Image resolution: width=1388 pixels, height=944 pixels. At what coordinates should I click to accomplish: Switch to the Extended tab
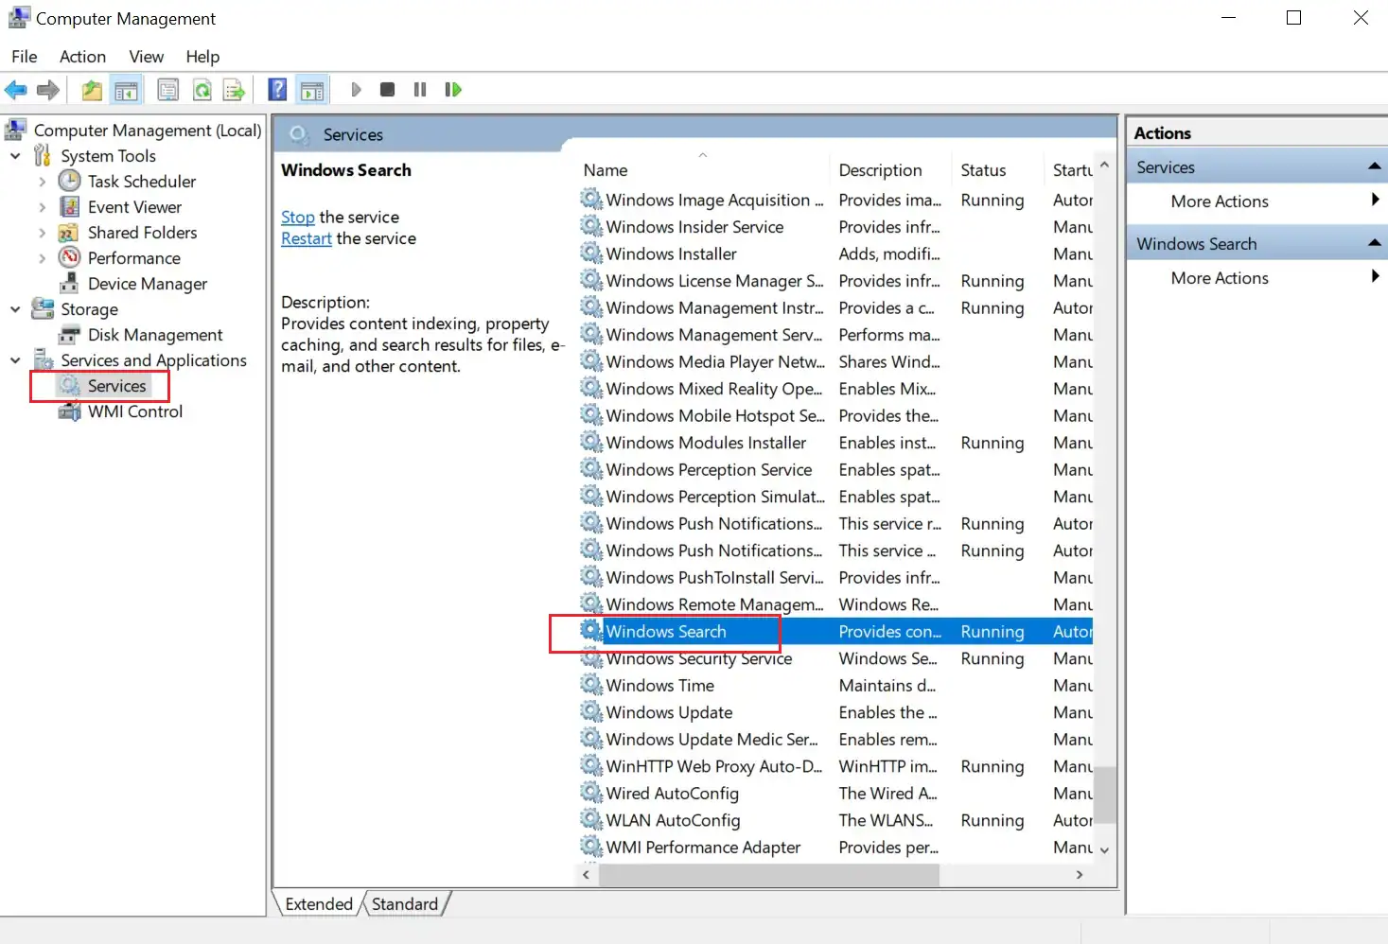click(x=319, y=904)
